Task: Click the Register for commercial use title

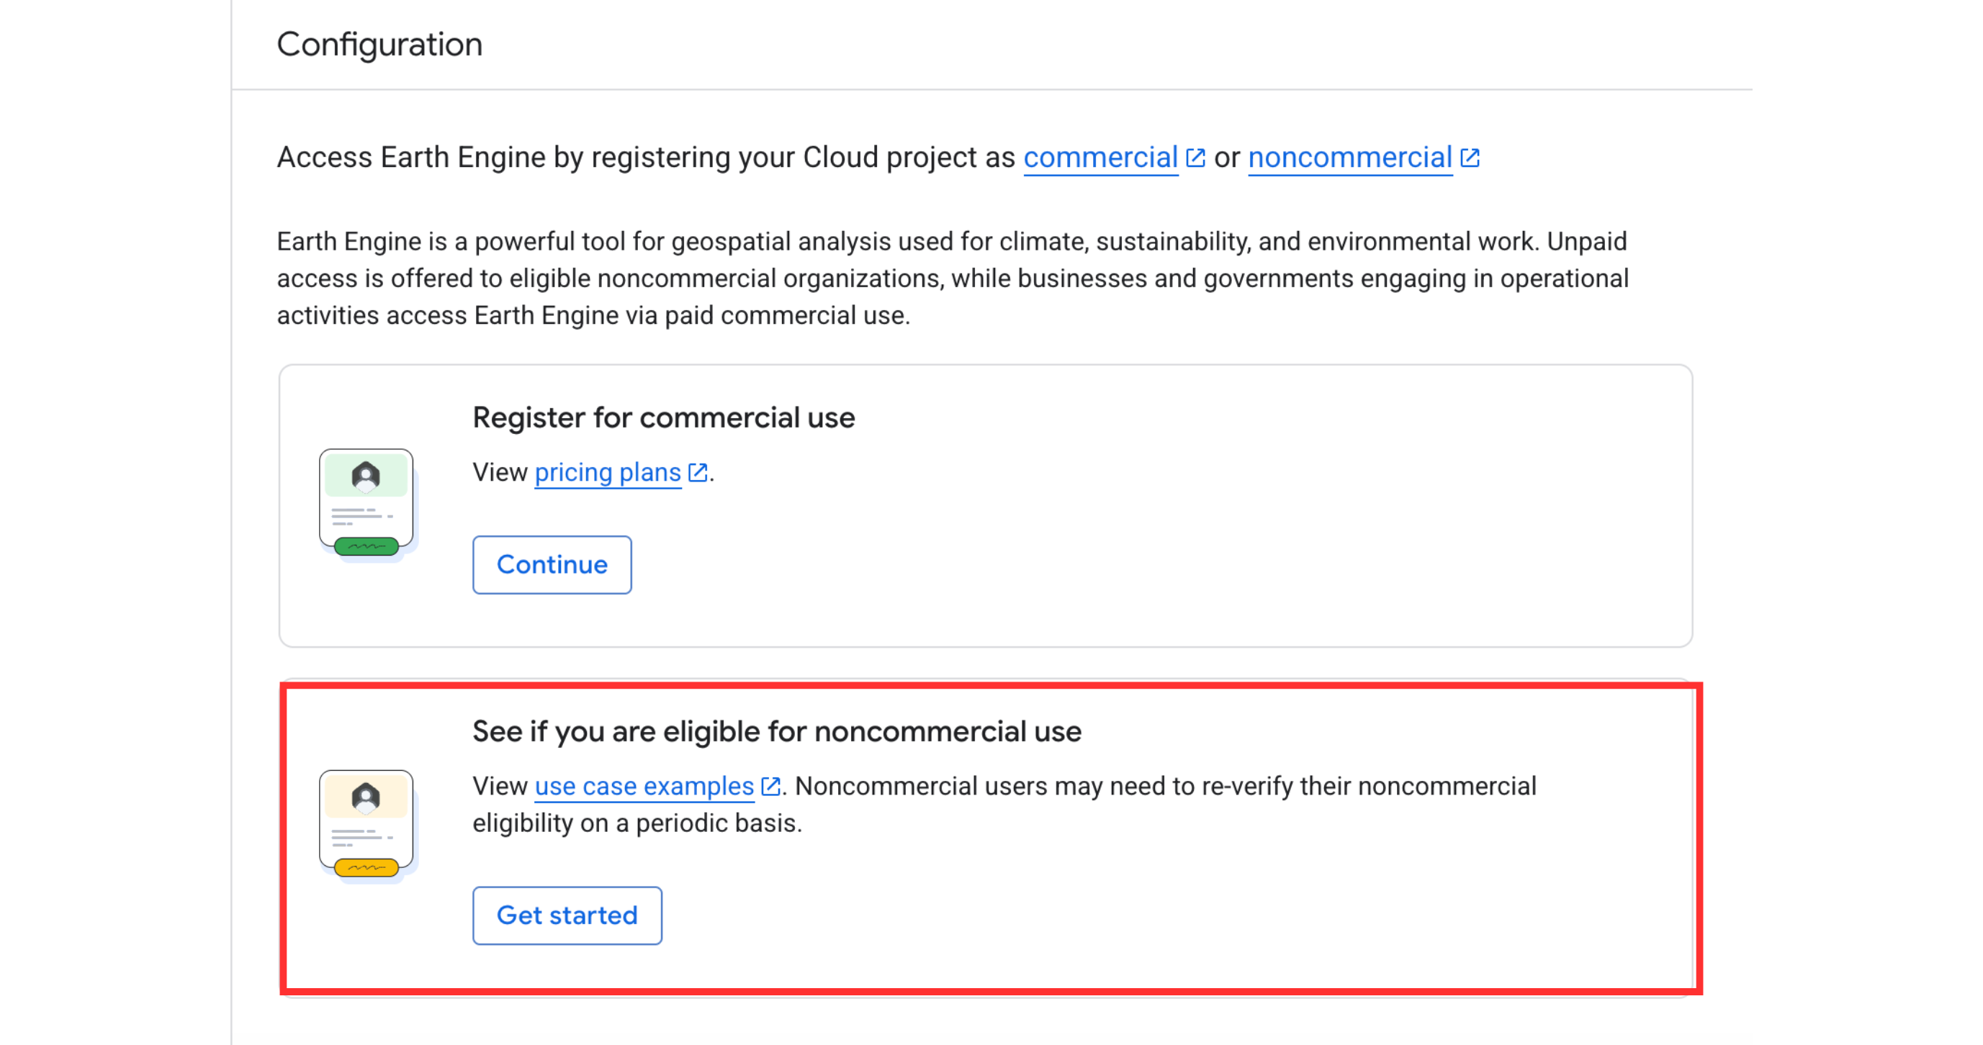Action: click(x=664, y=418)
